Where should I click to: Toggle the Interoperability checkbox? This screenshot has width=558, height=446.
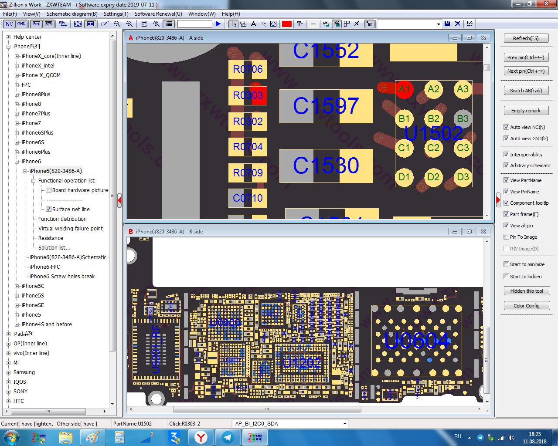pyautogui.click(x=506, y=155)
